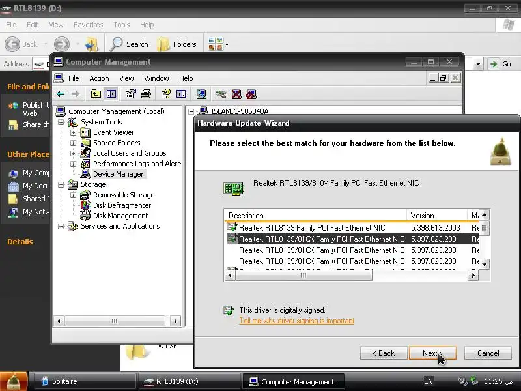This screenshot has width=521, height=391.
Task: Switch to RTL8139 (D:) taskbar button
Action: 189,381
